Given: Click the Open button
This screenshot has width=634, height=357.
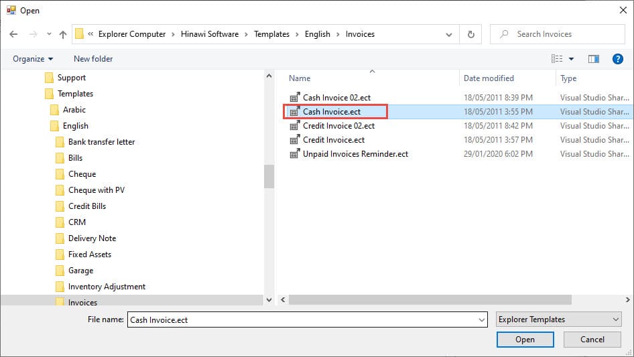Looking at the screenshot, I should click(525, 340).
